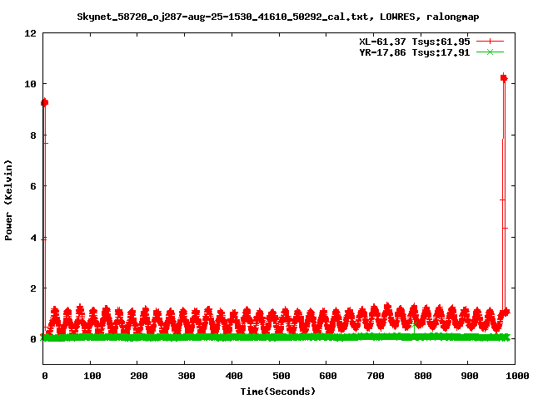Click the Time(Seconds) x-axis label

click(x=278, y=392)
